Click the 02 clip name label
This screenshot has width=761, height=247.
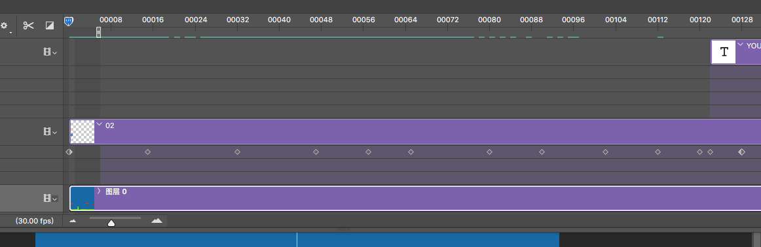pos(109,125)
